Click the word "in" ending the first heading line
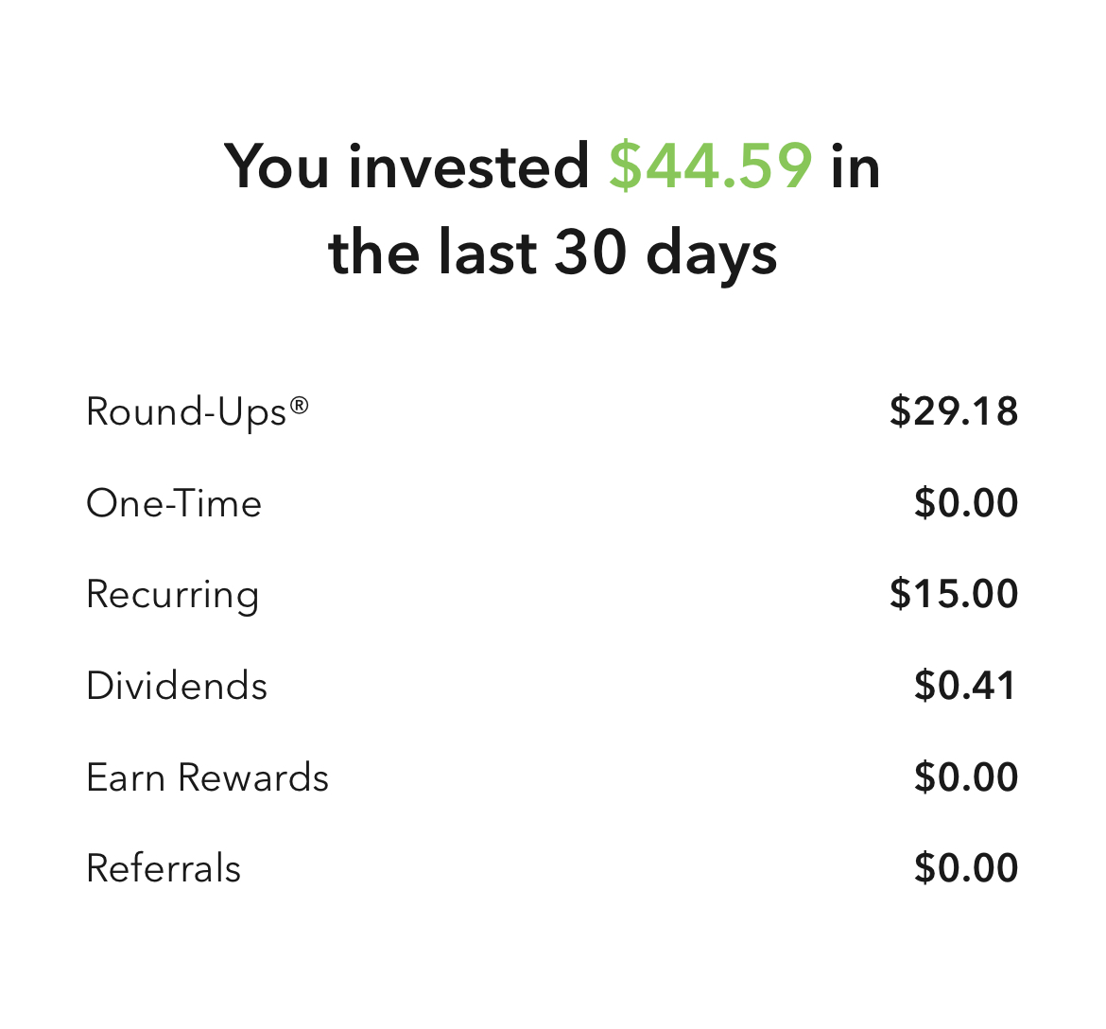The height and width of the screenshot is (1029, 1106). pos(855,166)
